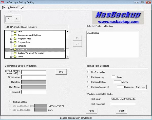Expand the Program Files tree node

tap(11, 39)
